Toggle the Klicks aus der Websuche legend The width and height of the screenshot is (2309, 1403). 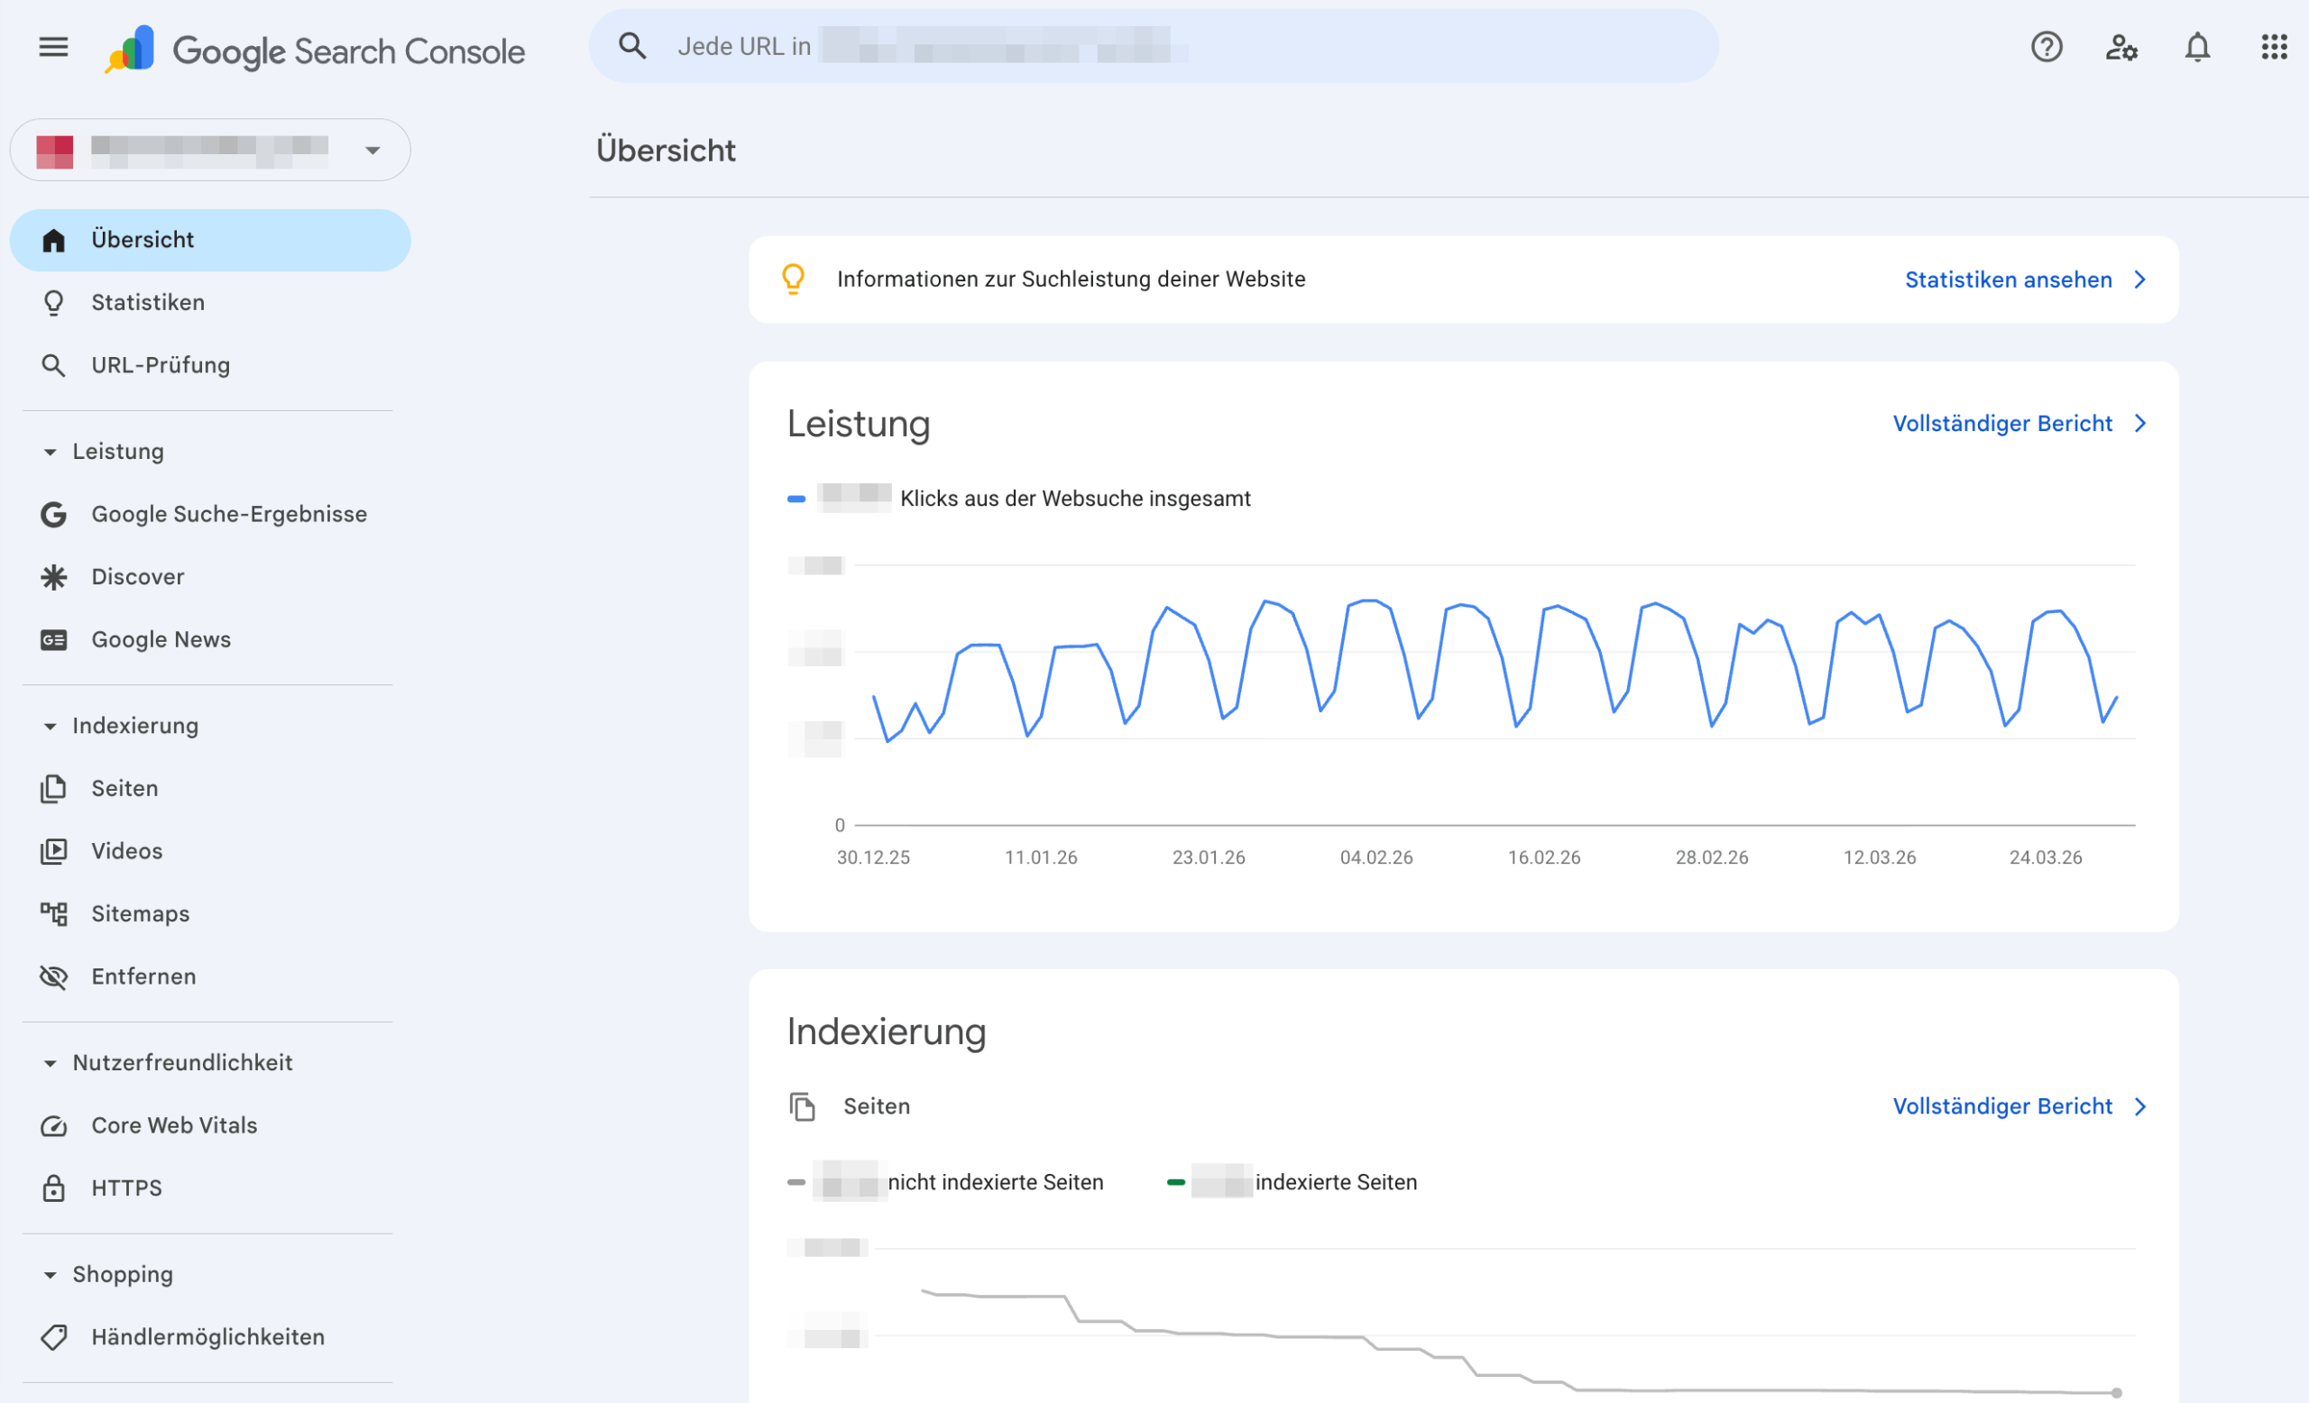[x=1020, y=499]
